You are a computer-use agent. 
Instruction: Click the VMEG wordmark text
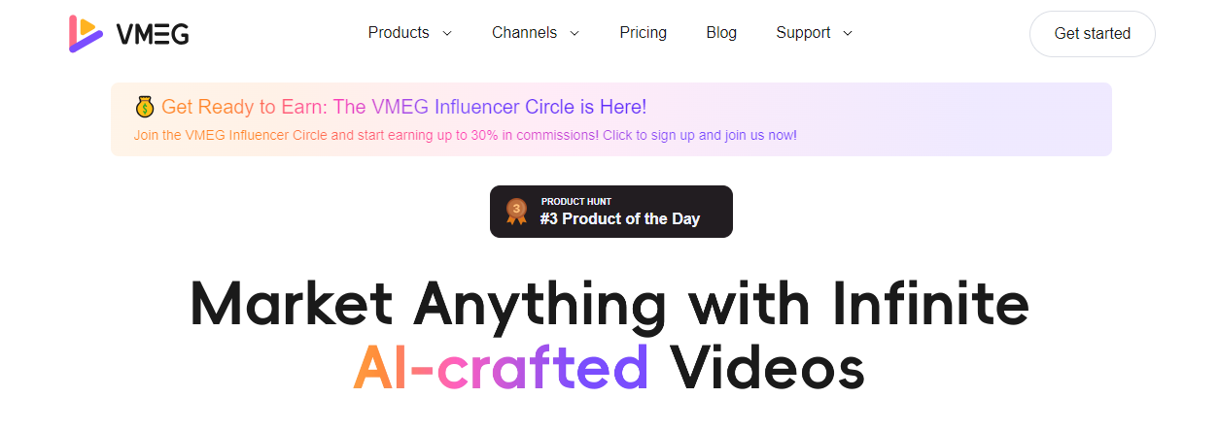point(153,35)
